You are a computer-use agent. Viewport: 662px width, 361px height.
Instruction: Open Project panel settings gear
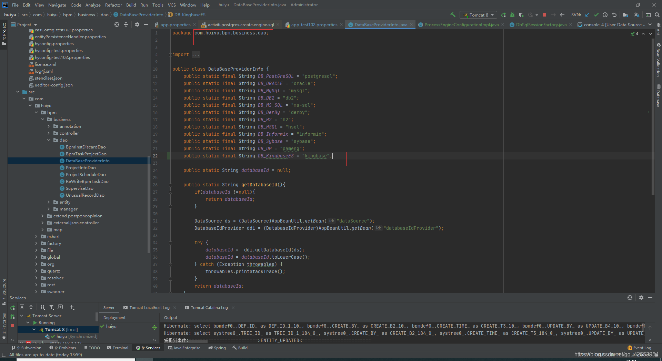[137, 24]
